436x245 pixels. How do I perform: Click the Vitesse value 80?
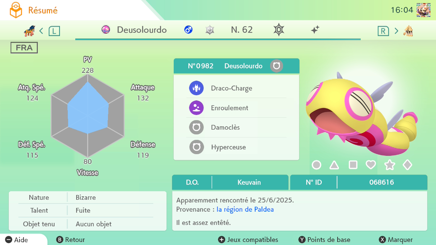[x=88, y=162]
